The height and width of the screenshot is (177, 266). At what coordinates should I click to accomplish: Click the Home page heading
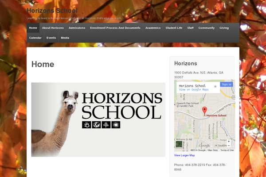(43, 64)
